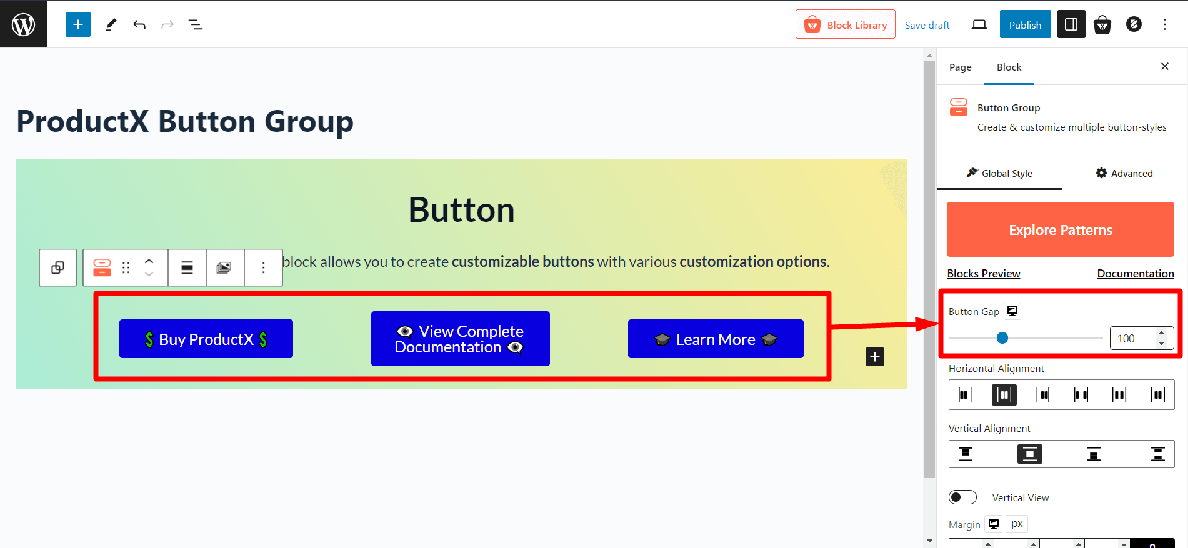Open the block alignment dropdown
This screenshot has height=548, width=1188.
pyautogui.click(x=187, y=267)
